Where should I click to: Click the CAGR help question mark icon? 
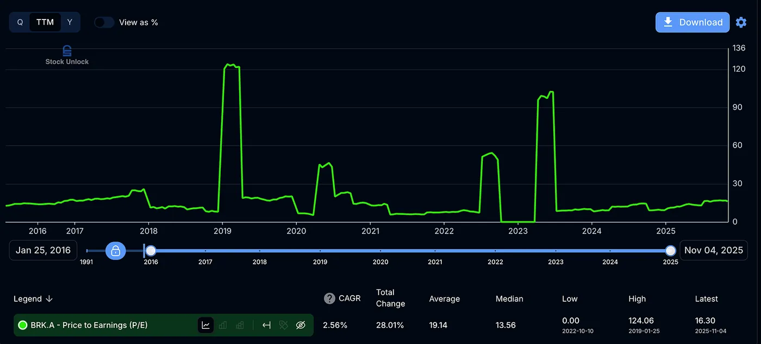pos(329,298)
